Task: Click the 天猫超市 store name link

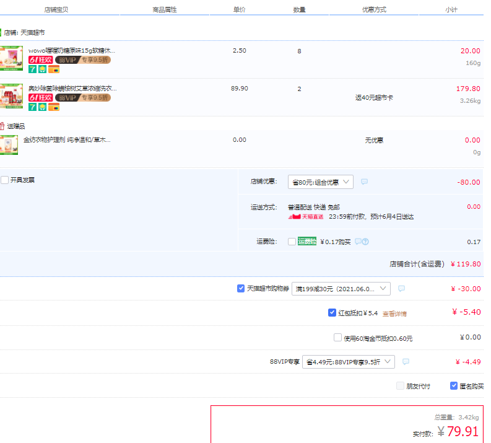Action: 33,33
